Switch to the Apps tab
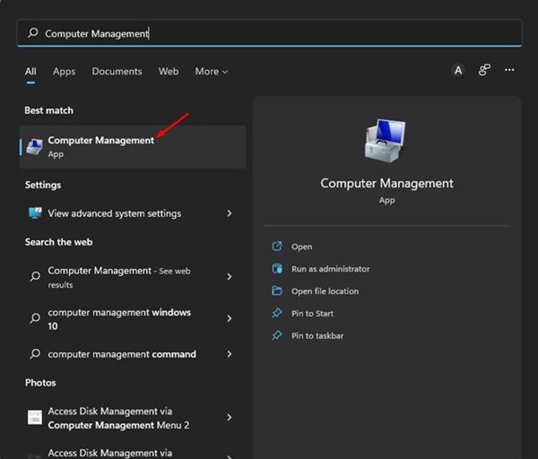 pyautogui.click(x=65, y=72)
